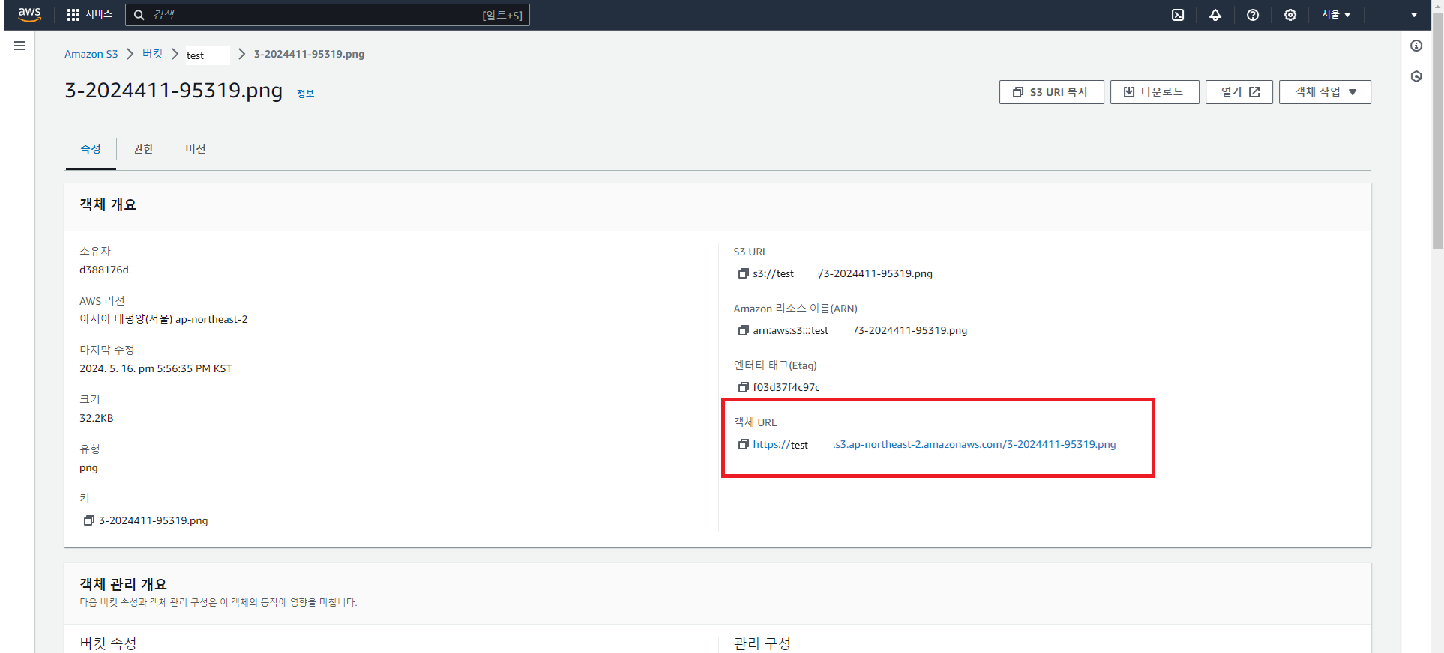Image resolution: width=1444 pixels, height=653 pixels.
Task: Click S3 URI 복사 button
Action: [x=1051, y=92]
